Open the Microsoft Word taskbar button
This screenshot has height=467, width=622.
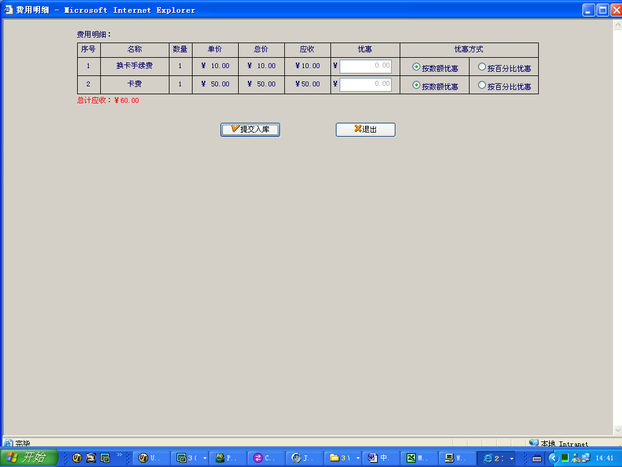tap(380, 458)
